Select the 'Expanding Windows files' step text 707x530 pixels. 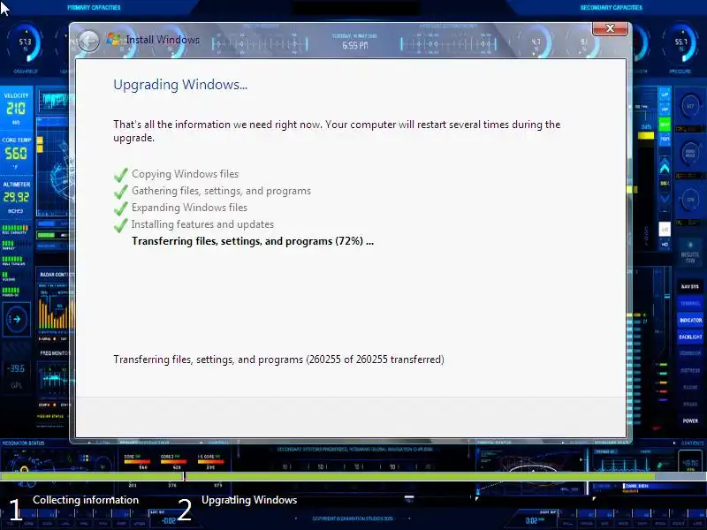tap(189, 208)
